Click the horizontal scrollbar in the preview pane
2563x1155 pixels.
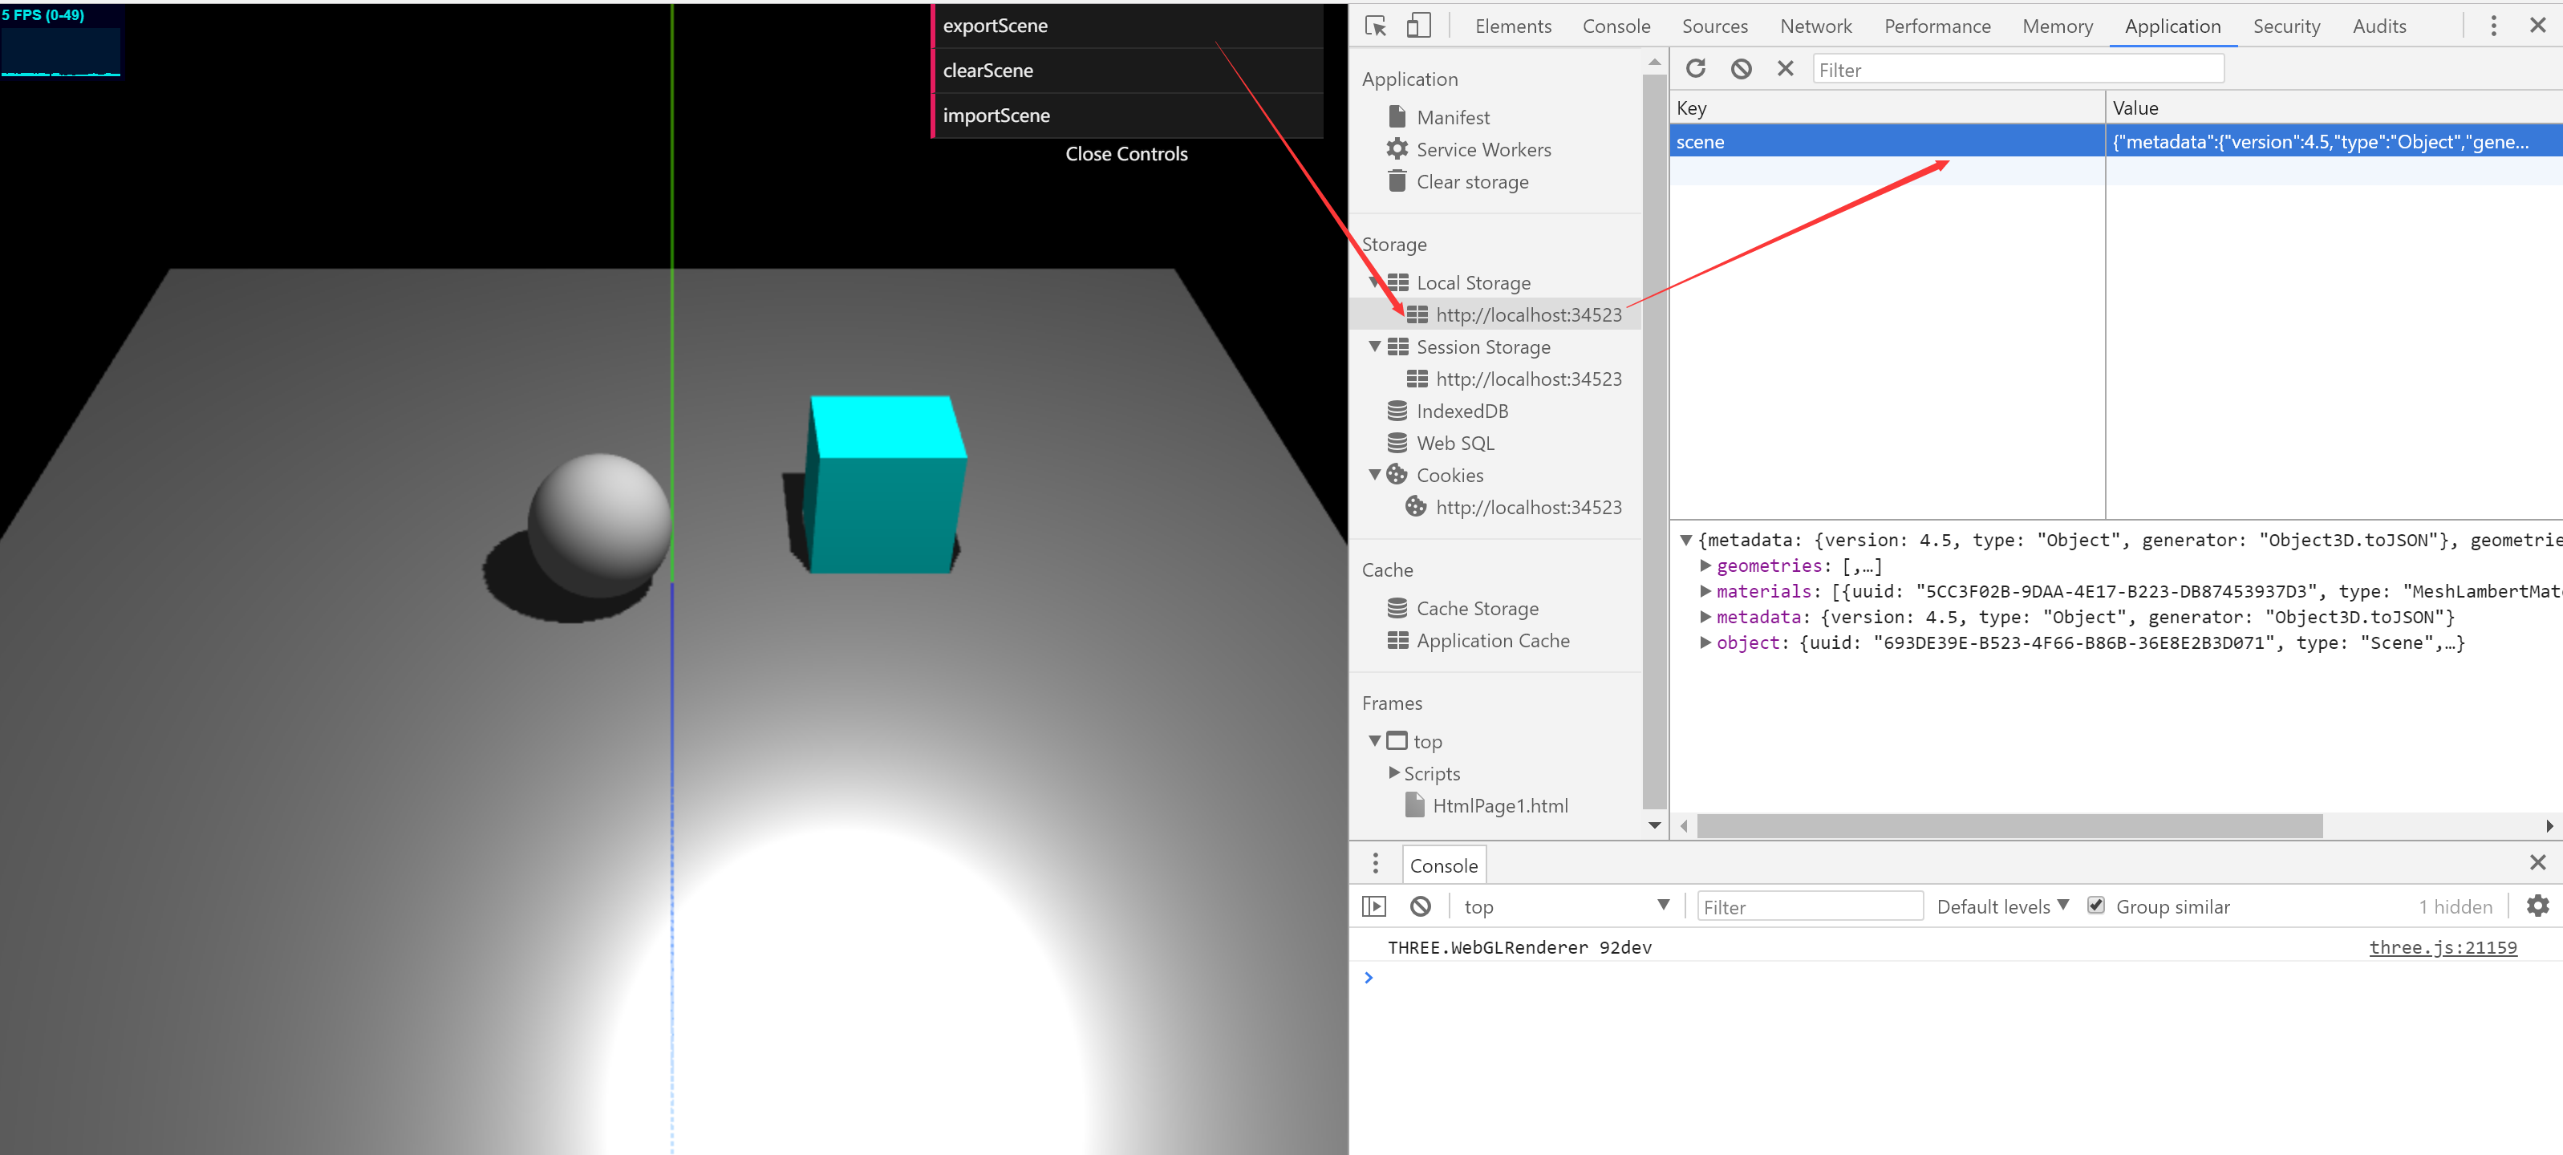(x=2009, y=825)
